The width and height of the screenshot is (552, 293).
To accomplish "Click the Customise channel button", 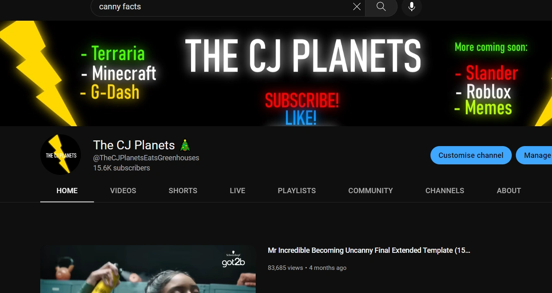I will [471, 155].
